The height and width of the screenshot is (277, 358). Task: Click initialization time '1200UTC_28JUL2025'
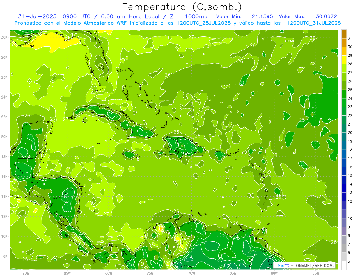coord(204,23)
